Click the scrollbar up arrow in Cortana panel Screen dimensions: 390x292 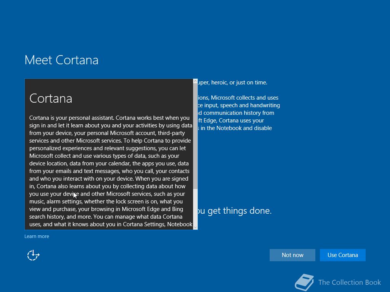click(x=195, y=81)
